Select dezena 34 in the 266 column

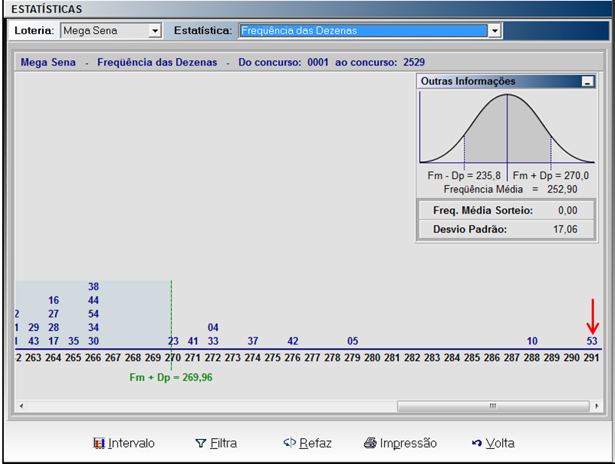click(x=93, y=327)
